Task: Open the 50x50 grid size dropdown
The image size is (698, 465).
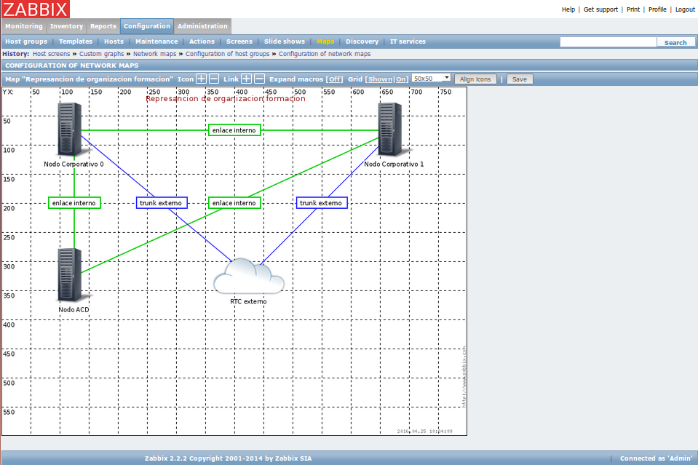Action: click(432, 79)
